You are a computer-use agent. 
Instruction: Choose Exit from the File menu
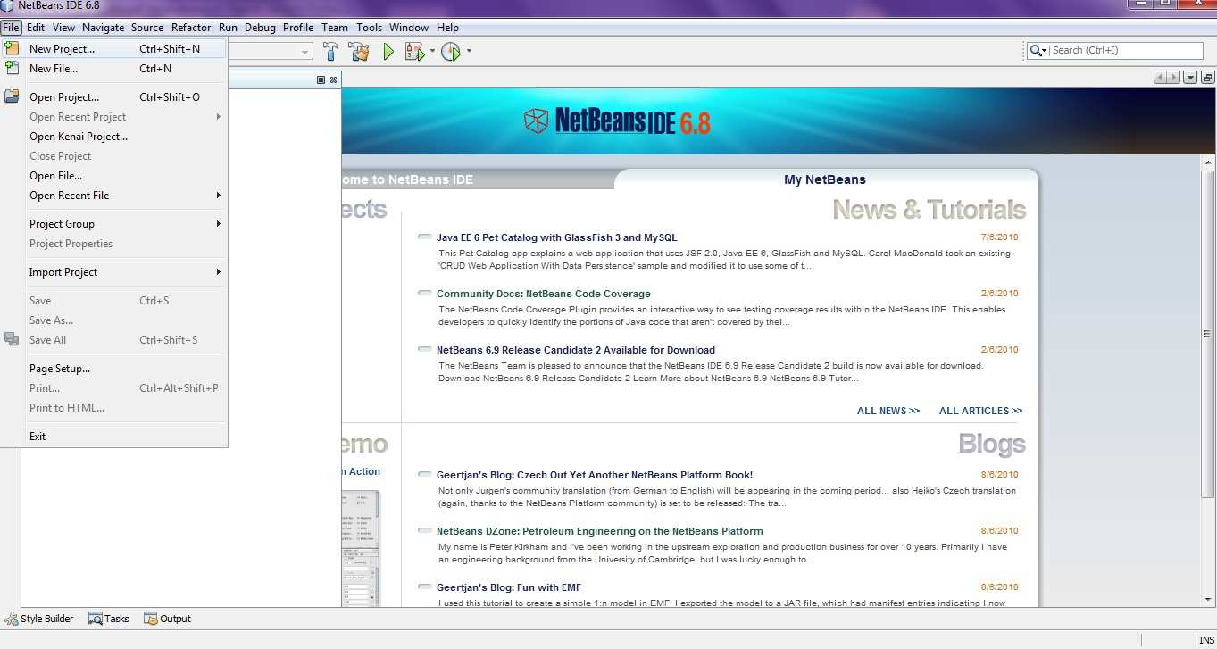click(114, 437)
